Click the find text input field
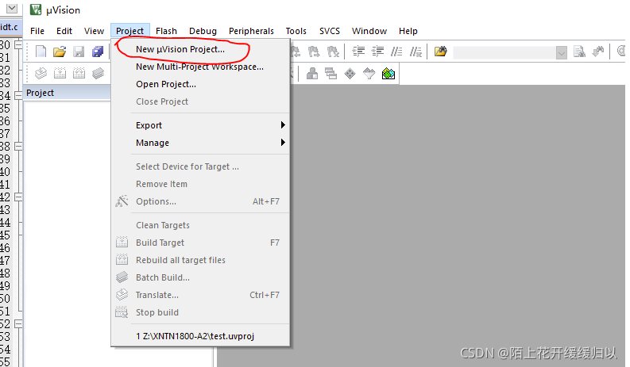Image resolution: width=630 pixels, height=367 pixels. click(x=504, y=52)
